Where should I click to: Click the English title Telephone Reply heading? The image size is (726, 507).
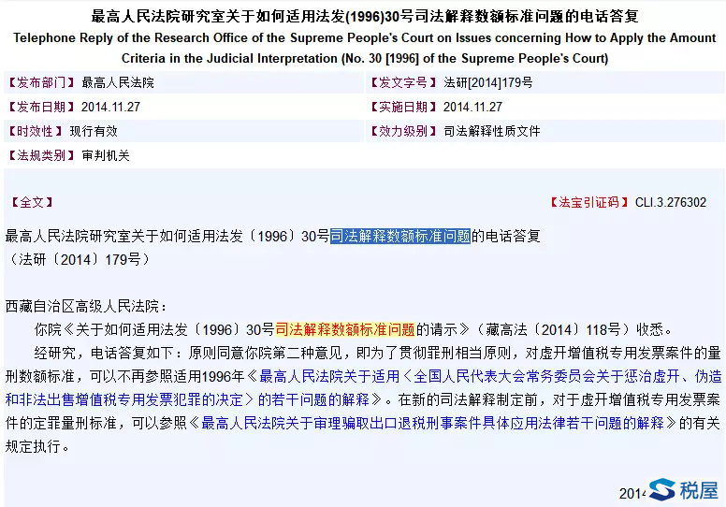pyautogui.click(x=363, y=39)
